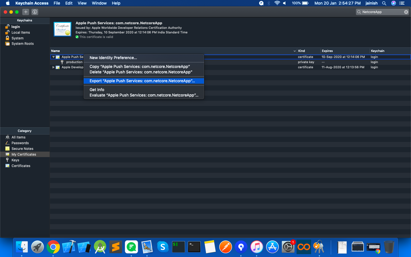Clear the NetcoreApp search field
Image resolution: width=411 pixels, height=257 pixels.
[x=406, y=12]
